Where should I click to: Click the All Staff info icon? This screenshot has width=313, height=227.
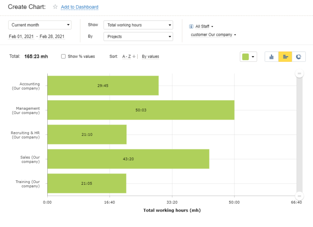[191, 26]
